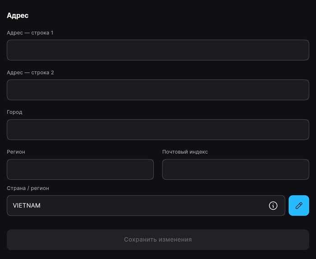Click the Адрес — строка 1 label
The width and height of the screenshot is (316, 259).
(30, 33)
